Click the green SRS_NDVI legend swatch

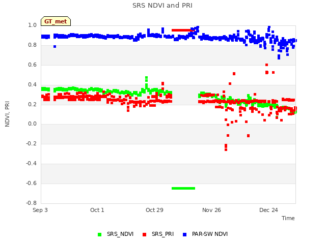100,234
